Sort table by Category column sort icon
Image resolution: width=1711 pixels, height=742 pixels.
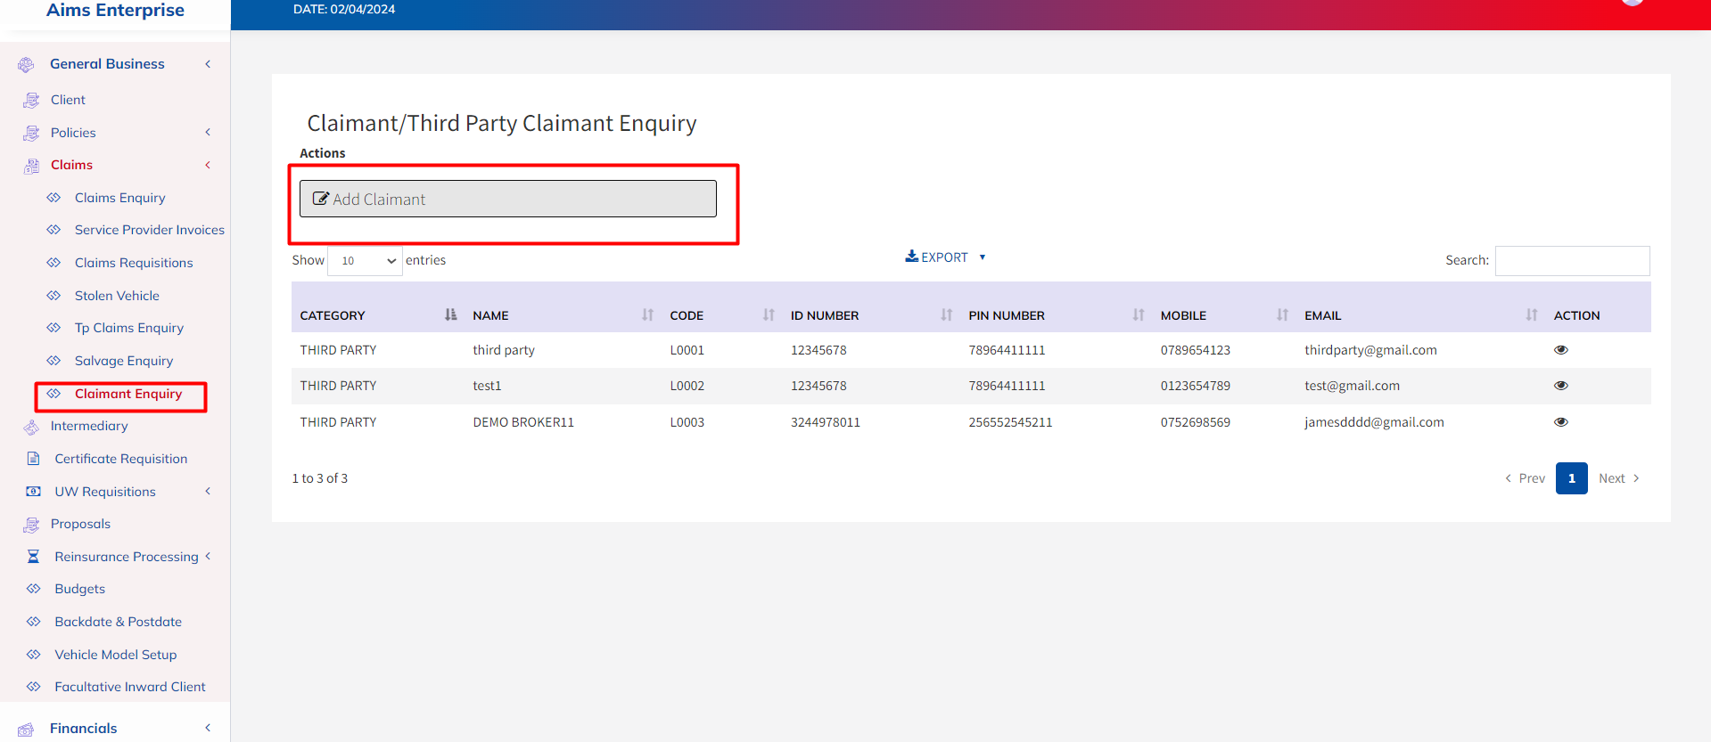[450, 315]
